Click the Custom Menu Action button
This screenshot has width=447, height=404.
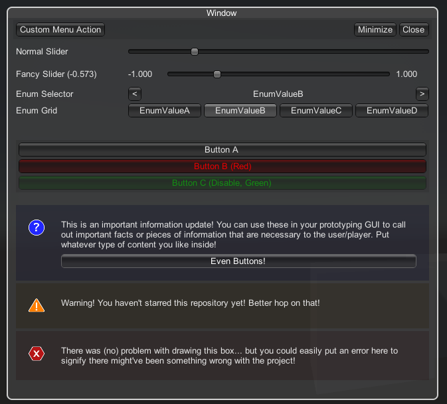[60, 30]
